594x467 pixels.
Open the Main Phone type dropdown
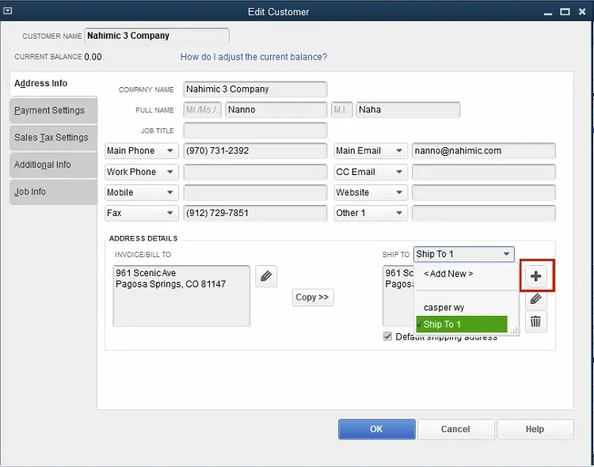(x=141, y=150)
